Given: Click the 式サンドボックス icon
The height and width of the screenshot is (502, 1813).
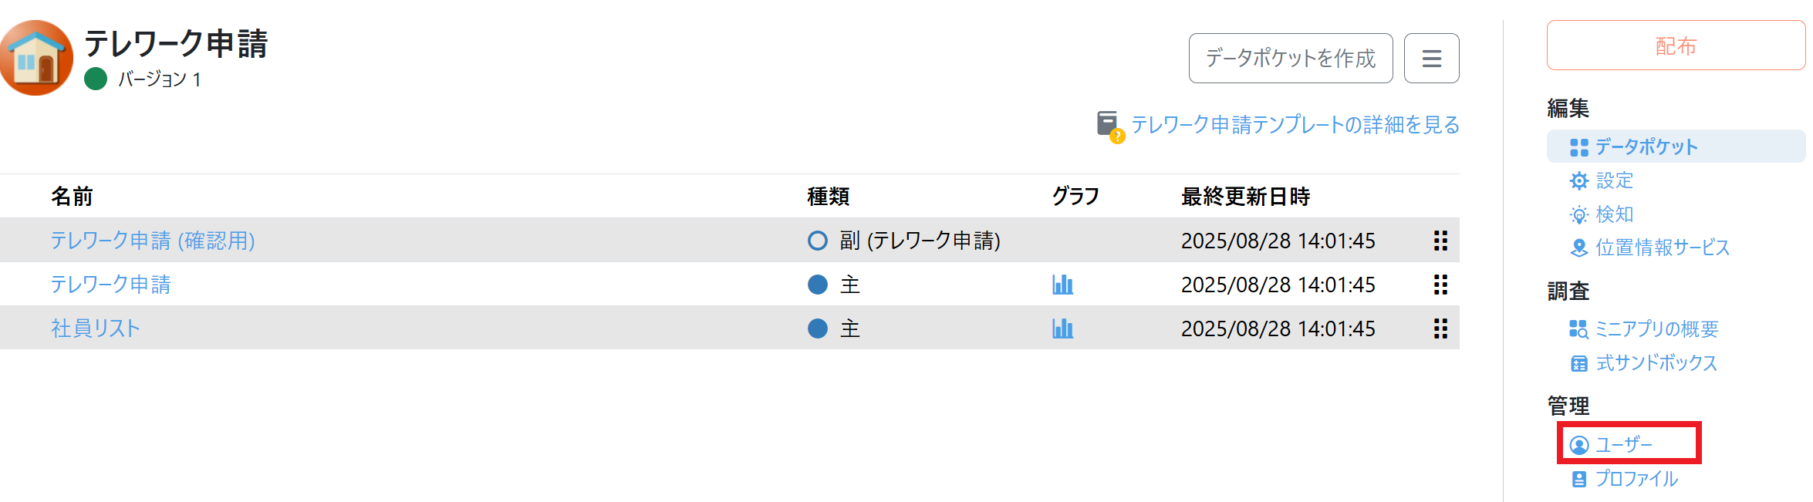Looking at the screenshot, I should click(x=1579, y=363).
